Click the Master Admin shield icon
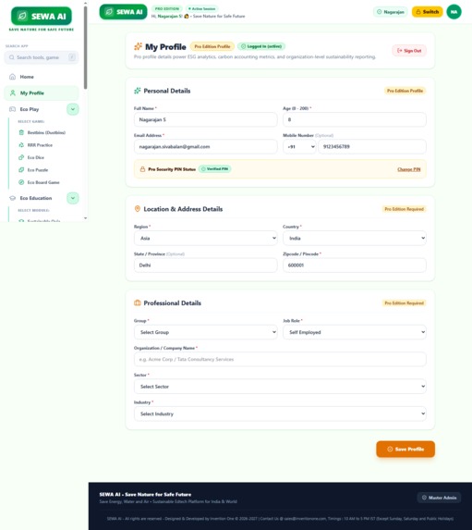The height and width of the screenshot is (530, 472). [x=424, y=498]
